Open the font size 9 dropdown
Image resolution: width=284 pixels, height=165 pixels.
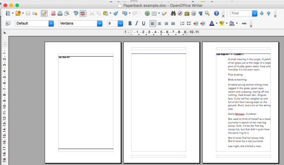click(x=120, y=24)
